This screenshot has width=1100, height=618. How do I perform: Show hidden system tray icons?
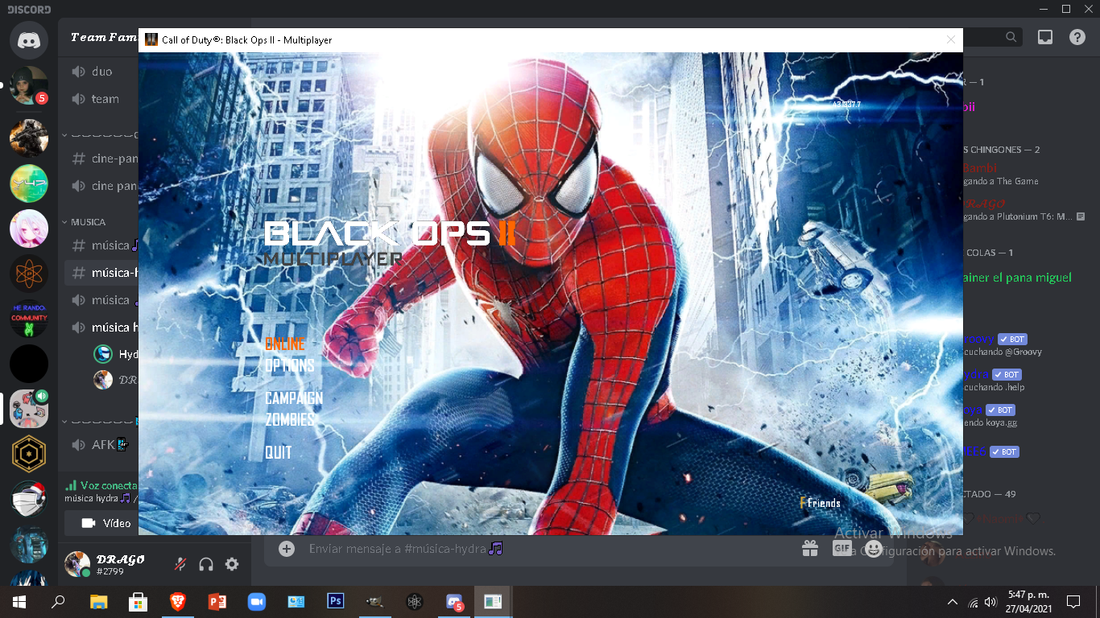point(952,601)
